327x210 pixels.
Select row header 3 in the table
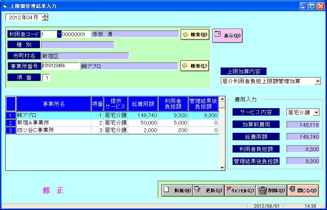click(x=10, y=131)
